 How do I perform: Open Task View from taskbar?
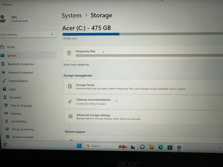[x=133, y=147]
